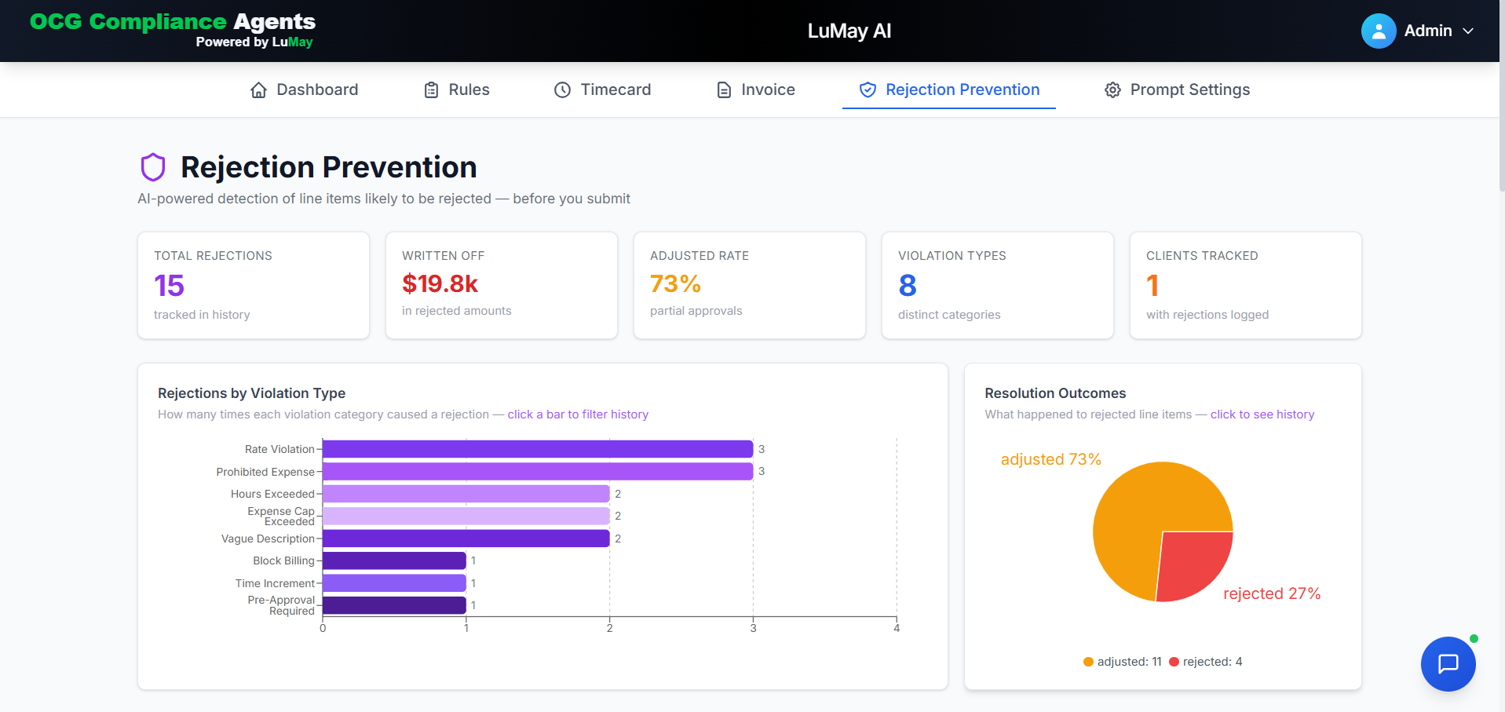
Task: Open the chat bubble assistant button
Action: coord(1448,663)
